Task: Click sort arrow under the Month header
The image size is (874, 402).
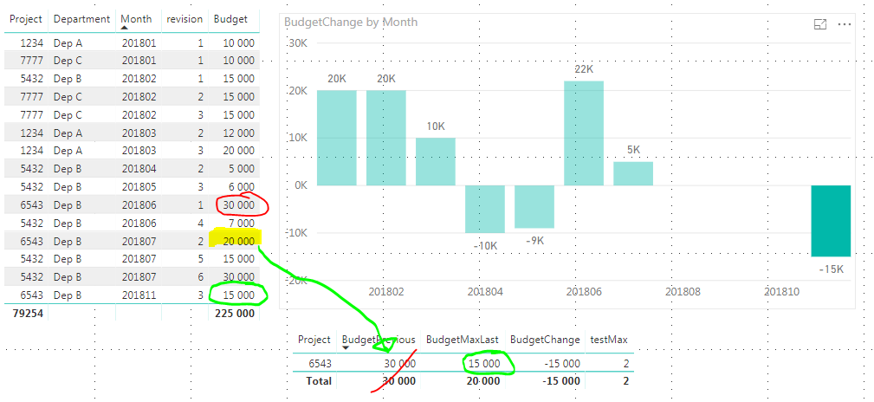Action: point(124,28)
